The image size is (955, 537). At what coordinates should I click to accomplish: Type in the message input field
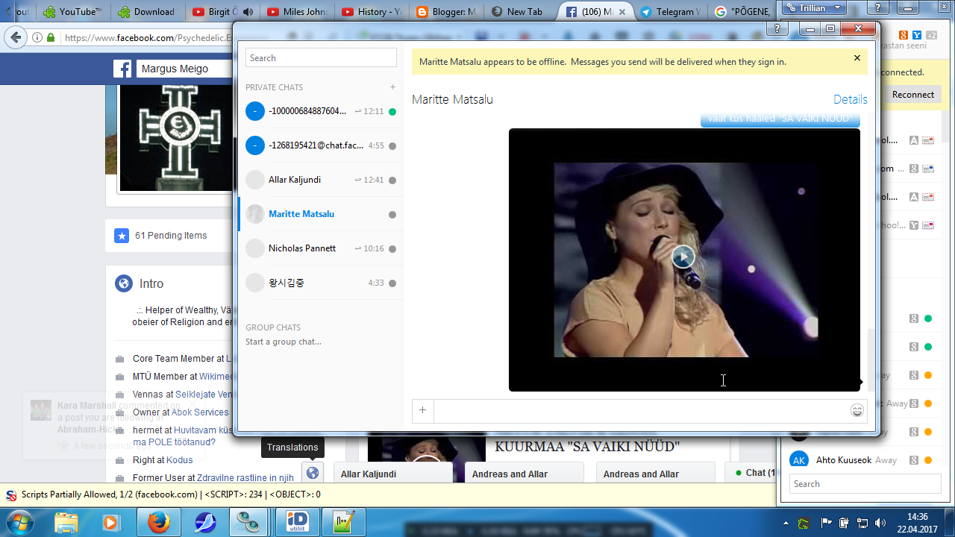click(x=640, y=411)
